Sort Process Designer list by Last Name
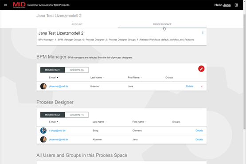This screenshot has height=164, width=246. pyautogui.click(x=100, y=122)
